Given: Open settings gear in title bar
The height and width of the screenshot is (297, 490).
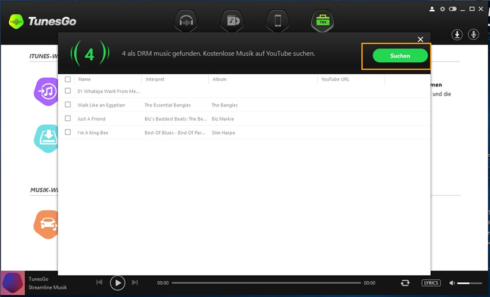Looking at the screenshot, I should (x=443, y=9).
